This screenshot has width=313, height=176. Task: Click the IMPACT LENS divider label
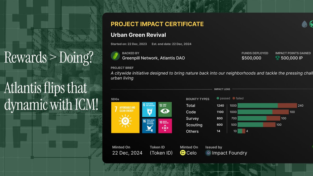coord(222,89)
